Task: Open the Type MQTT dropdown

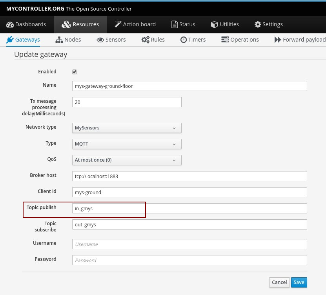Action: pyautogui.click(x=127, y=144)
